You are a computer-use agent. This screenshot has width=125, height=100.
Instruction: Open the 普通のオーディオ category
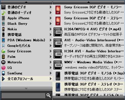coord(26,13)
